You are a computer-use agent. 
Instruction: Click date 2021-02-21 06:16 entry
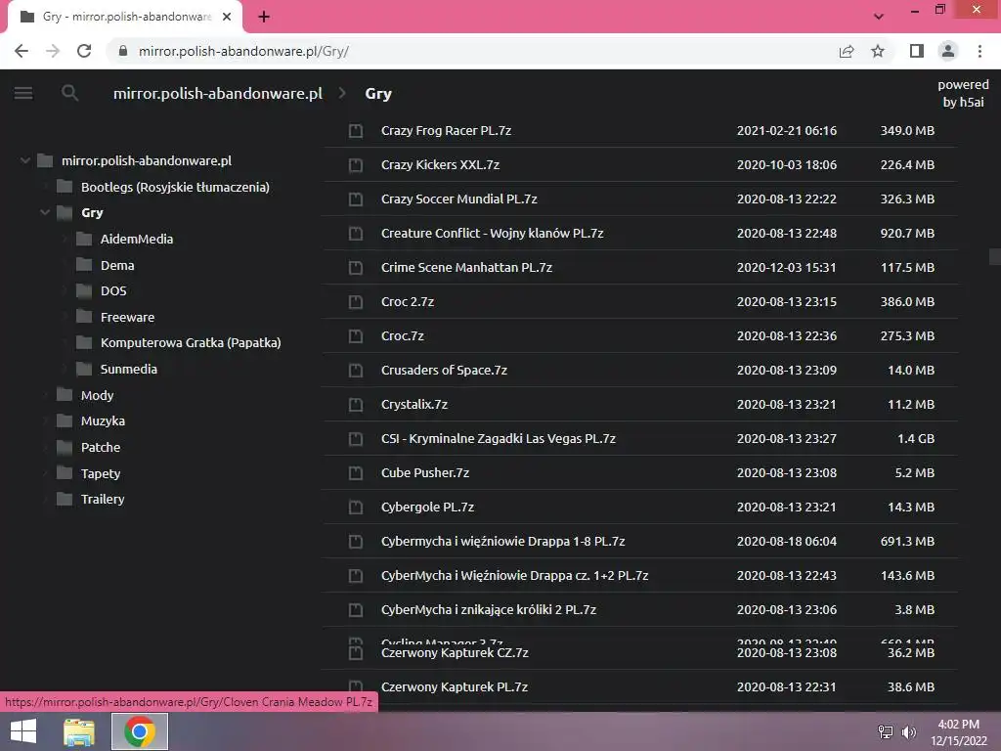click(787, 131)
